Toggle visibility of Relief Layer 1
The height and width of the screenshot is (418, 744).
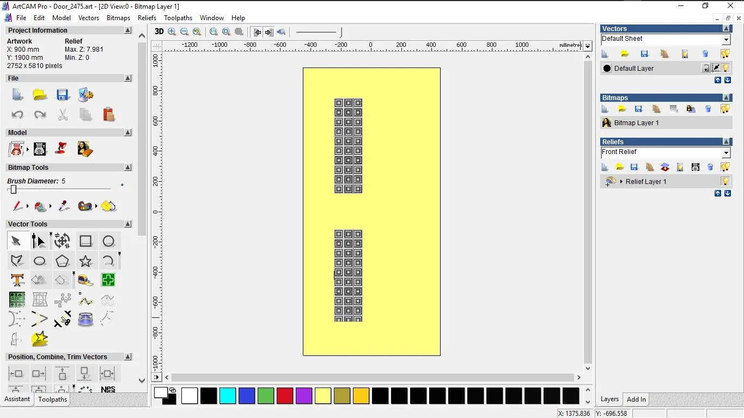(725, 181)
